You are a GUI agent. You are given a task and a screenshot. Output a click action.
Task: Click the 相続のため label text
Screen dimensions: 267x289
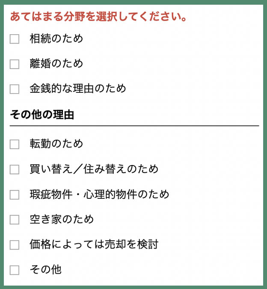pyautogui.click(x=56, y=38)
